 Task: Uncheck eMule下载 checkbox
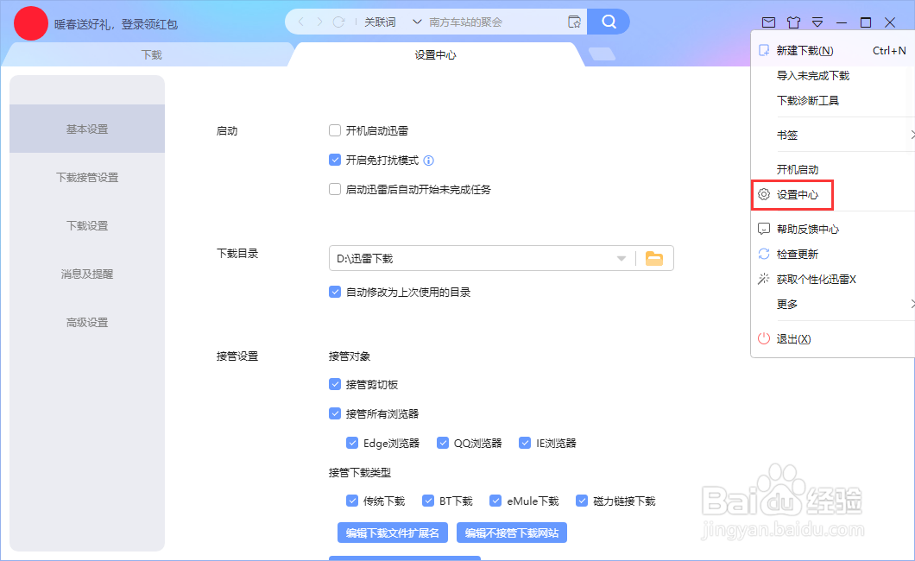tap(496, 501)
